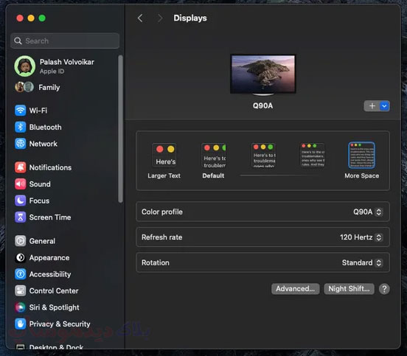
Task: Choose the More Space resolution option
Action: (361, 161)
